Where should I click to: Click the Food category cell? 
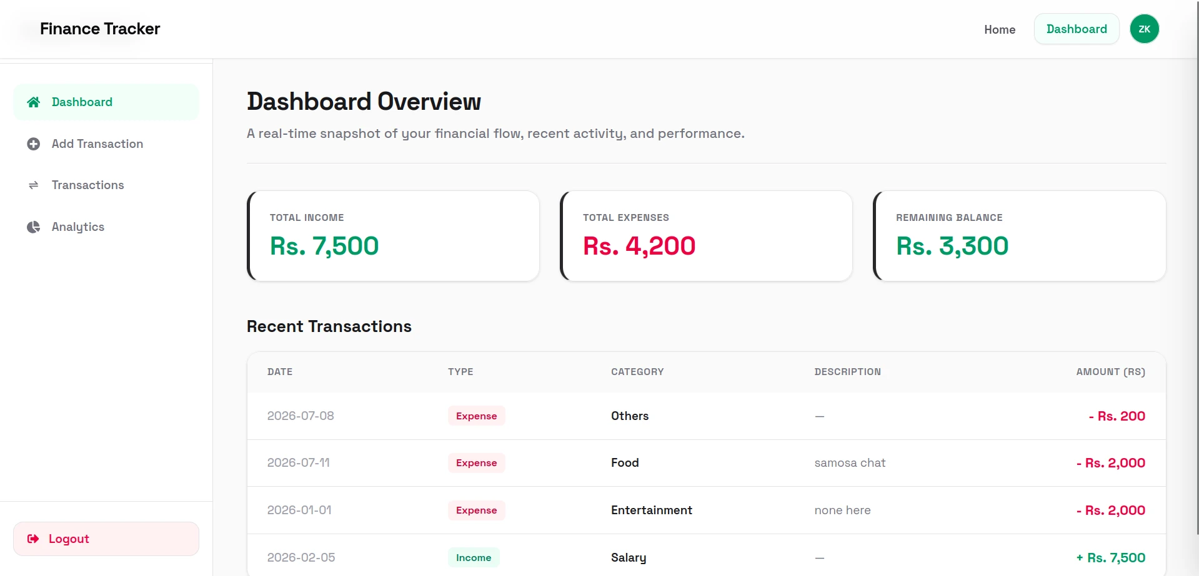625,463
